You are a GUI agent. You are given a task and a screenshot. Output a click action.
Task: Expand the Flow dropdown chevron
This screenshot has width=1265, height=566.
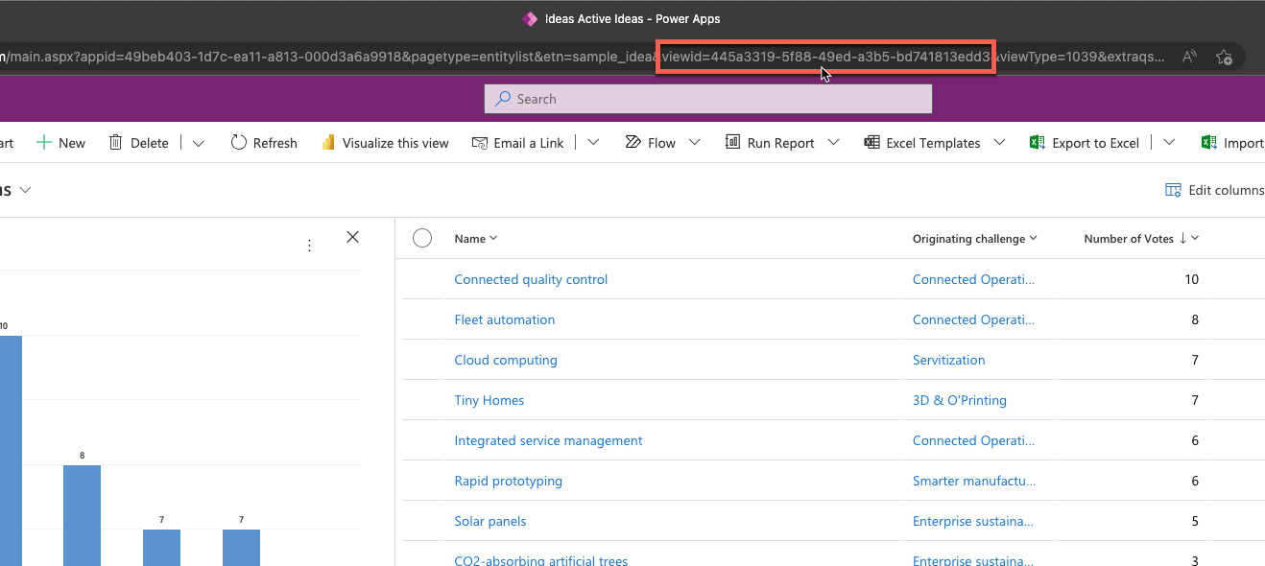pyautogui.click(x=694, y=142)
